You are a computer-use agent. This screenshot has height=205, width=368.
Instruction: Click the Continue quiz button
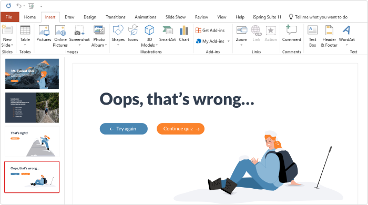pos(180,129)
